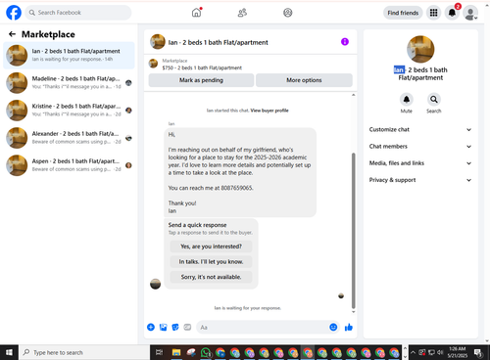Choose a GIF from the composer

click(187, 327)
